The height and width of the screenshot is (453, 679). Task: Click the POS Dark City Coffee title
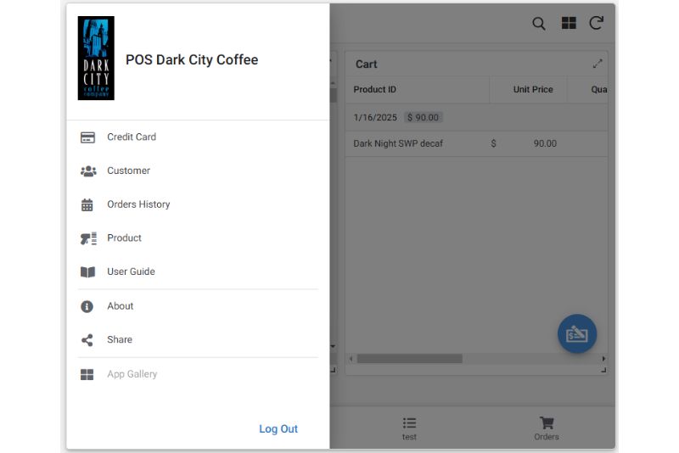click(192, 59)
